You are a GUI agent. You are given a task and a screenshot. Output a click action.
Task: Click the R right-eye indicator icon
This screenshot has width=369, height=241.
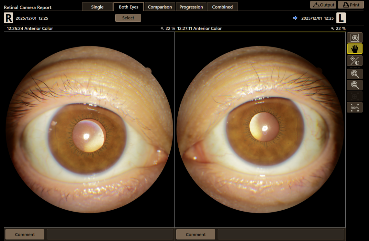8,18
